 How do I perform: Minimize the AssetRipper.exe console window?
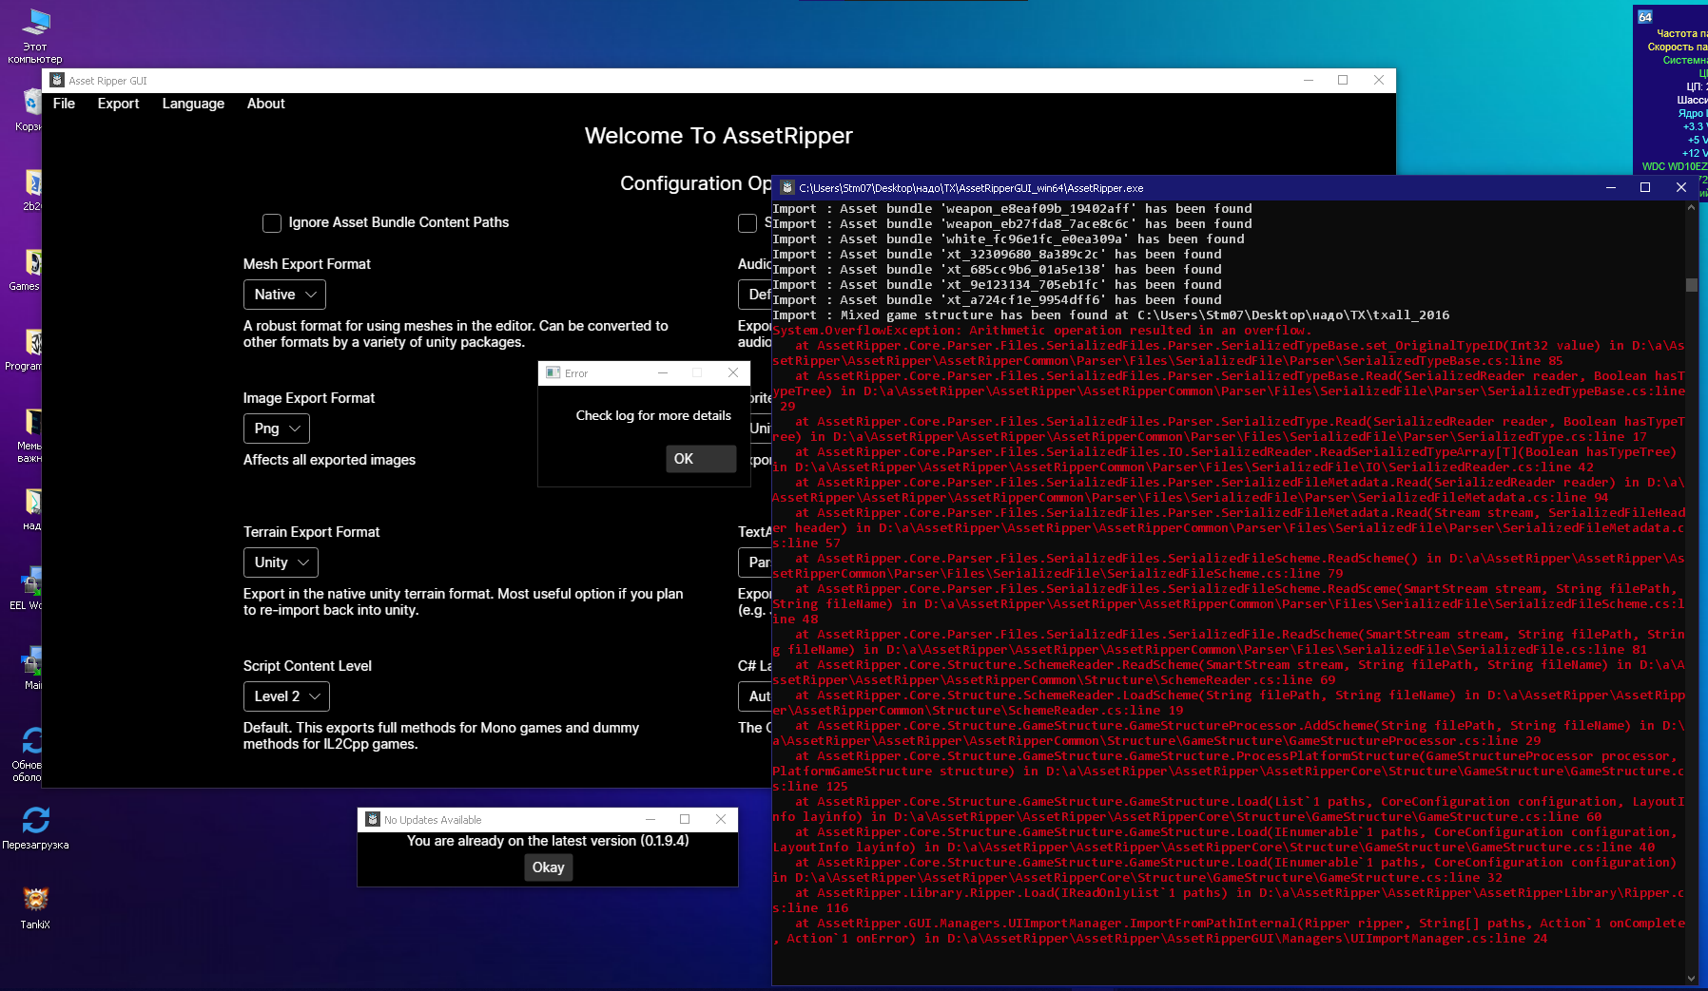(1611, 187)
